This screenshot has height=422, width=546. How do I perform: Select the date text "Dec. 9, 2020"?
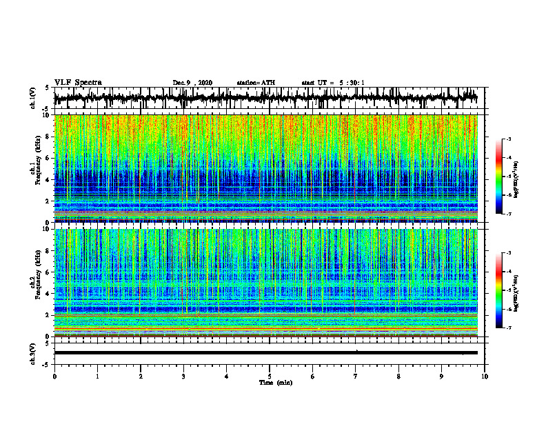pyautogui.click(x=192, y=83)
